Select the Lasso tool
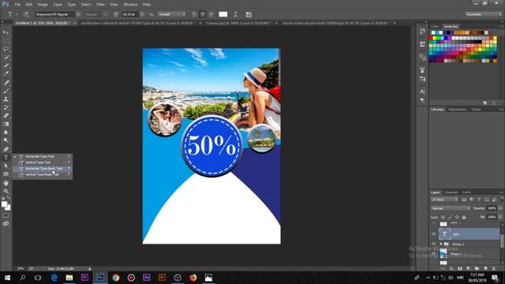The height and width of the screenshot is (284, 505). coord(6,49)
